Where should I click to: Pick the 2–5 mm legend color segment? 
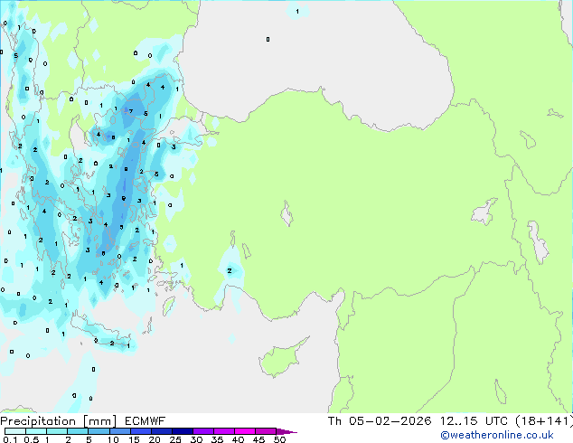[79, 431]
